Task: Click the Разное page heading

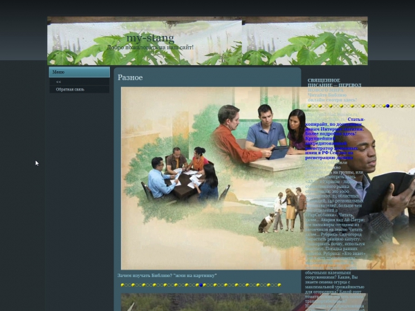Action: 130,77
